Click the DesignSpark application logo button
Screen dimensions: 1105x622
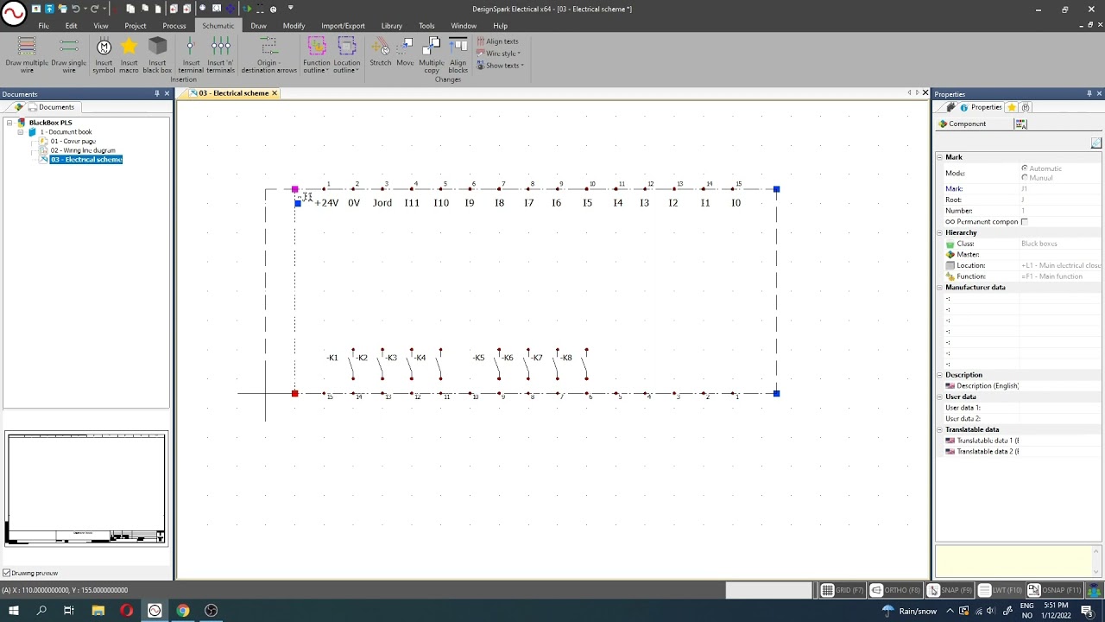pyautogui.click(x=14, y=14)
